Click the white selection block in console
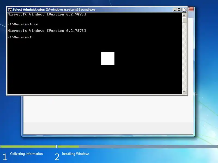 pyautogui.click(x=108, y=58)
